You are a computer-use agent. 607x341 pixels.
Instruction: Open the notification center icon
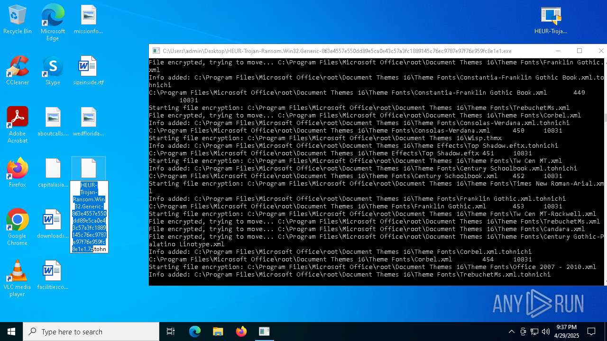[591, 332]
